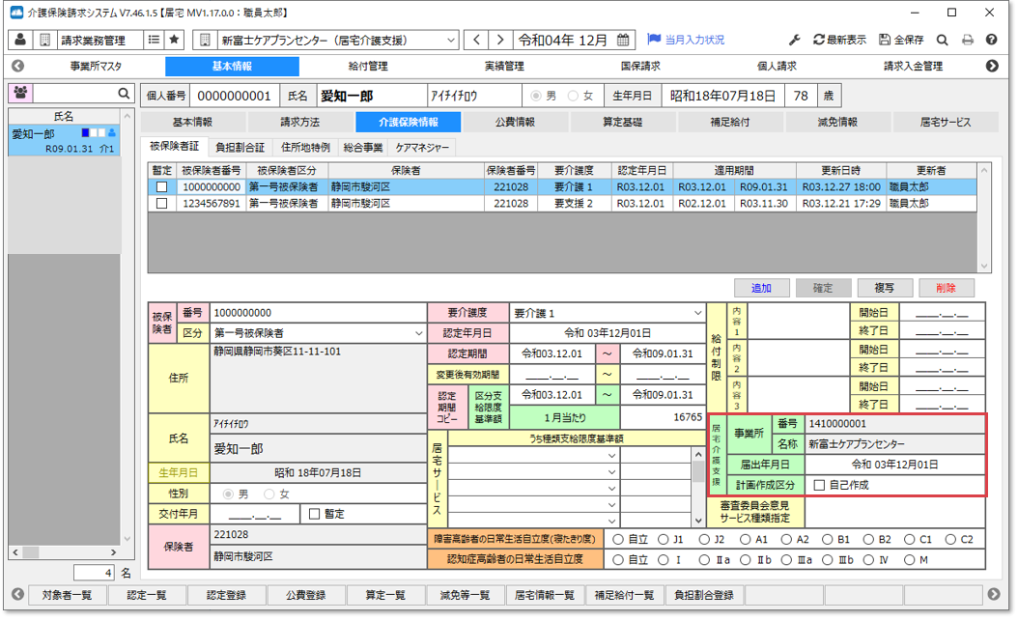
Task: Open fourth 居宅サービス type dropdown
Action: click(x=611, y=504)
